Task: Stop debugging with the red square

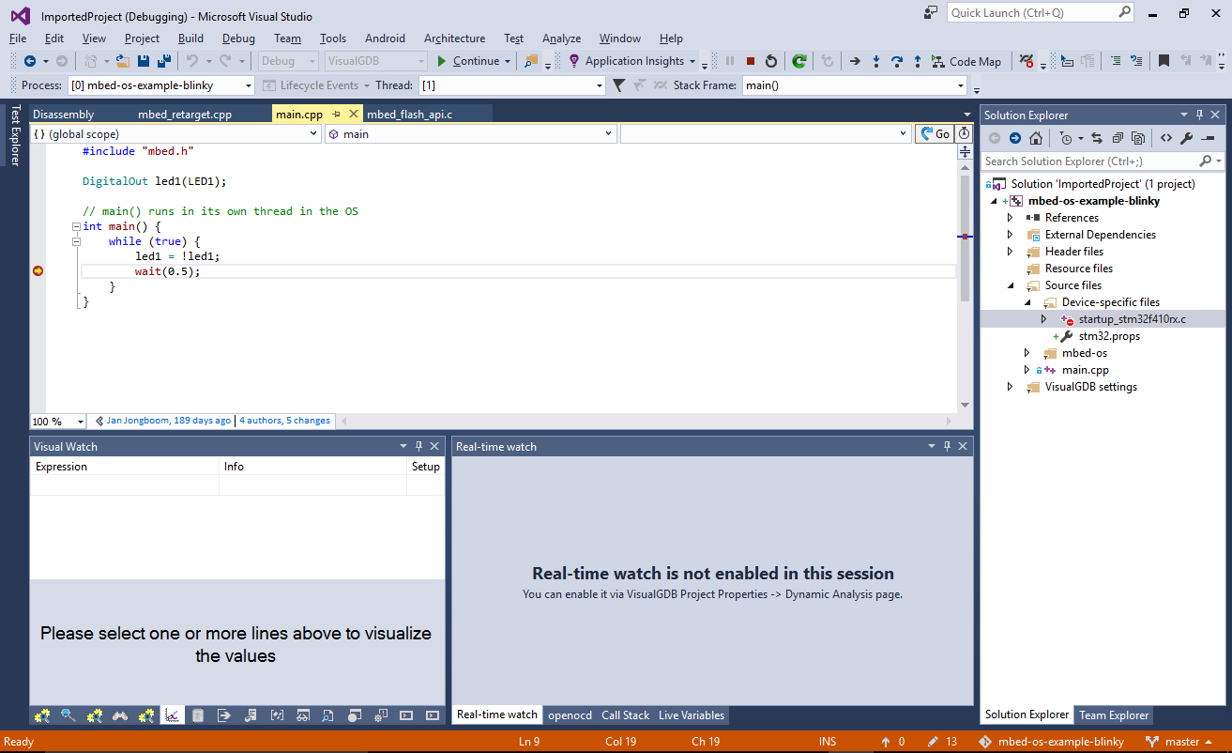Action: (751, 61)
